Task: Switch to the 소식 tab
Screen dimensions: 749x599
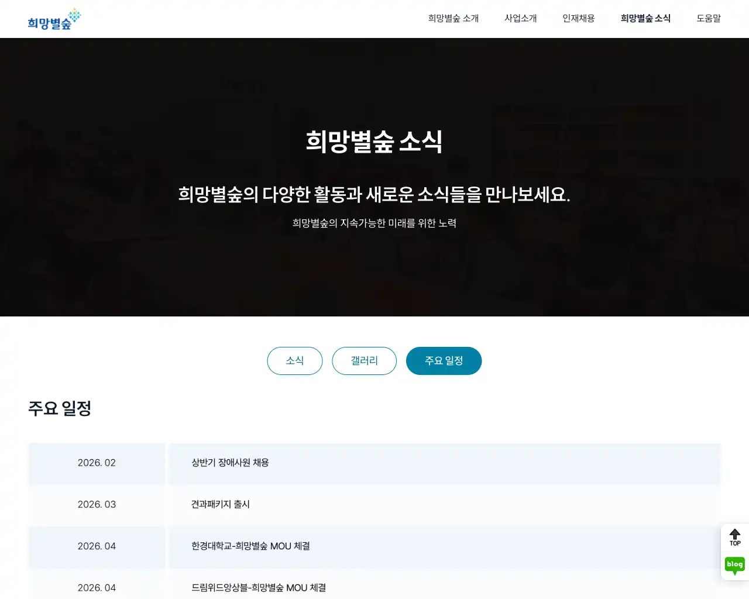Action: [295, 361]
